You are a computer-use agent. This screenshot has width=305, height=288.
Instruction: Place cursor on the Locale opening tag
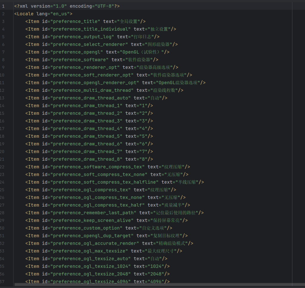(25, 14)
